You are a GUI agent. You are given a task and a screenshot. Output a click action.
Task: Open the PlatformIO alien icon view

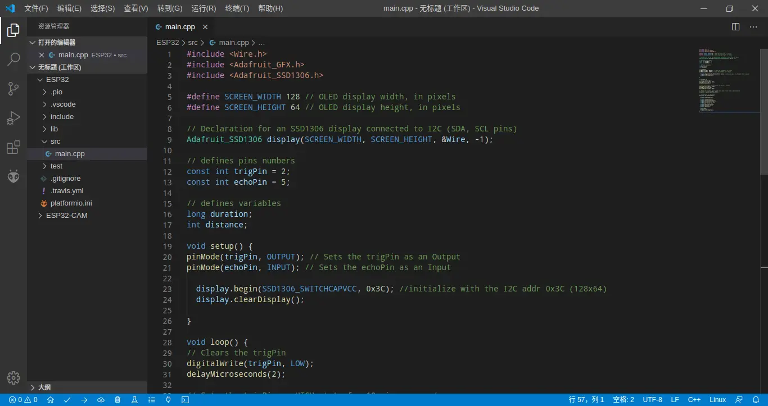pos(13,177)
